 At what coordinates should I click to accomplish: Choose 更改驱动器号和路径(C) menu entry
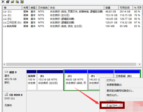coord(120,91)
